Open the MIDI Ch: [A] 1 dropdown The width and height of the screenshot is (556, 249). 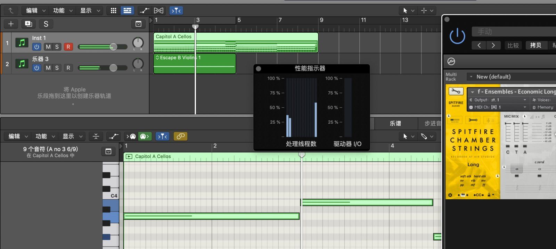[x=498, y=107]
